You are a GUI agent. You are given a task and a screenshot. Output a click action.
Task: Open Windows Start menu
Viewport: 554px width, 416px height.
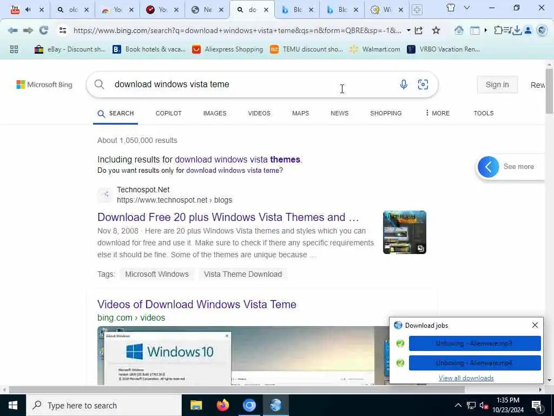click(13, 405)
